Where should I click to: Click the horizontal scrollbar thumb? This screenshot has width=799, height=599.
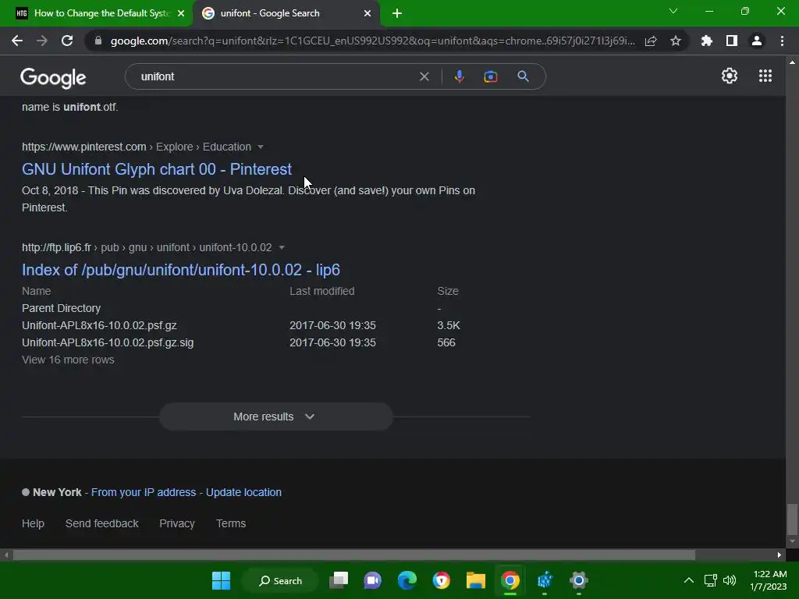tap(354, 555)
